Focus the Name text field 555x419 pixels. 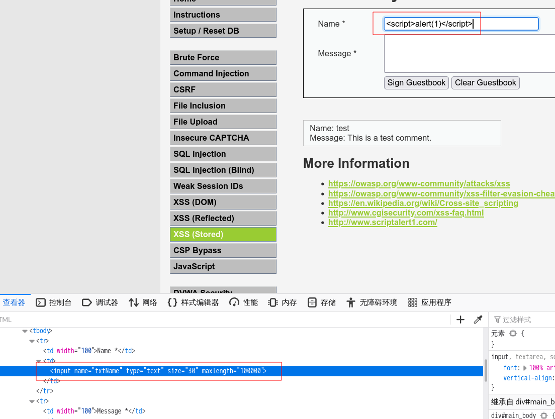click(x=461, y=24)
